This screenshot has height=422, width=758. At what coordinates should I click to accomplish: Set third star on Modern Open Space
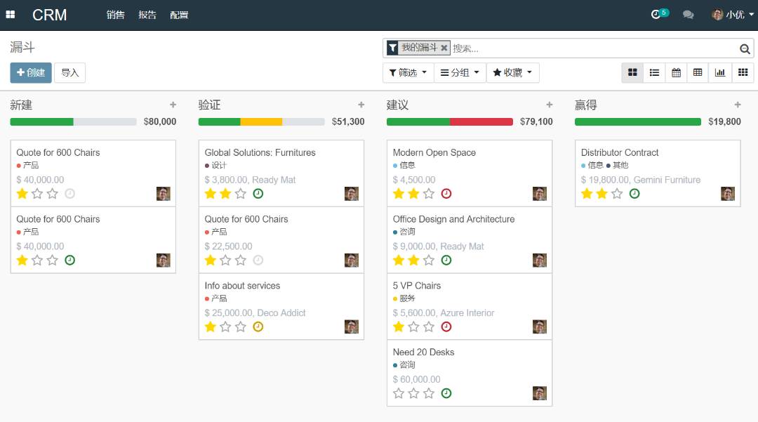[428, 193]
